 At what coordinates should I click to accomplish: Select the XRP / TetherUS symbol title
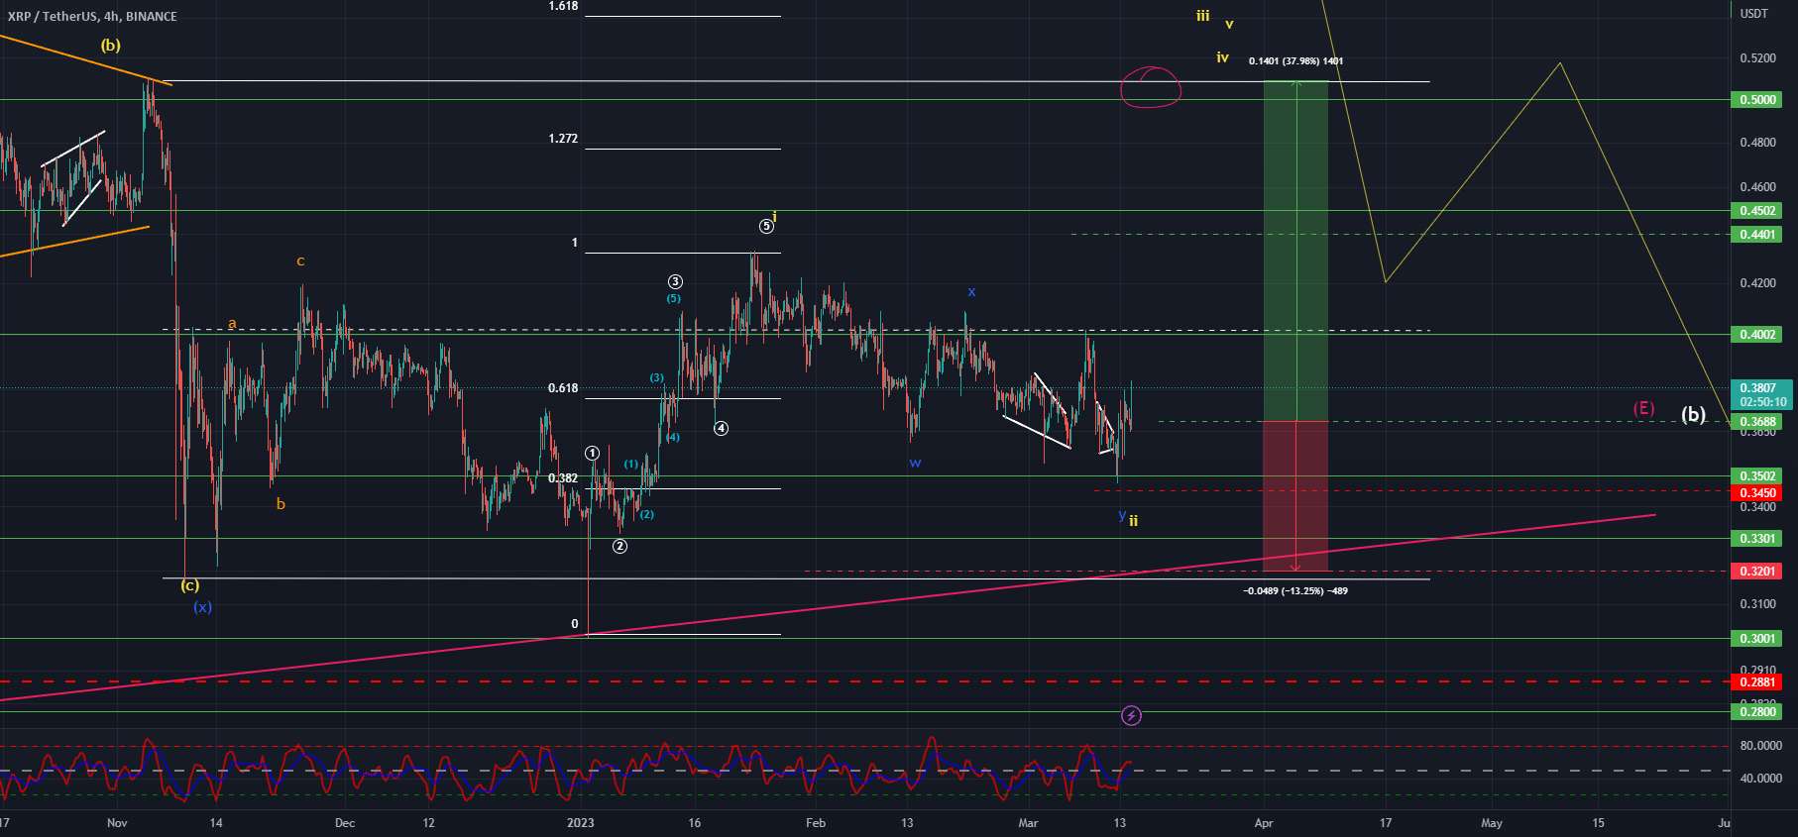(92, 16)
